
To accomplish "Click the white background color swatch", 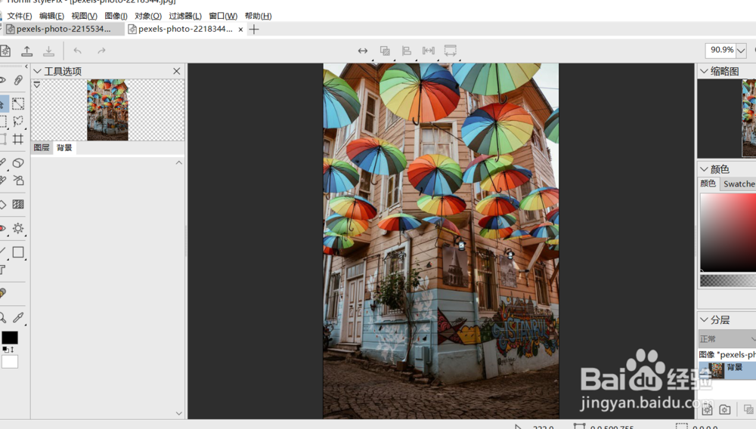I will 10,362.
